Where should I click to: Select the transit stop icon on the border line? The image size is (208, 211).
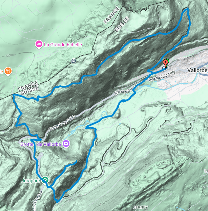(74, 61)
